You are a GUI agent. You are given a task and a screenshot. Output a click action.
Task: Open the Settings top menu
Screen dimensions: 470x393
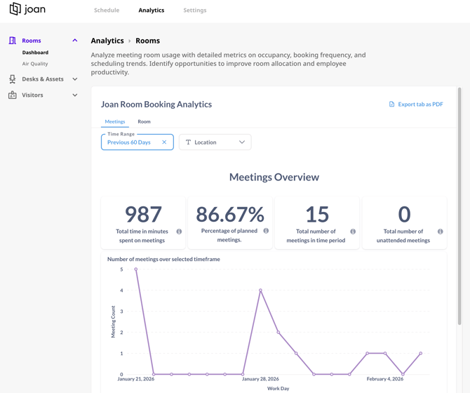pyautogui.click(x=195, y=11)
